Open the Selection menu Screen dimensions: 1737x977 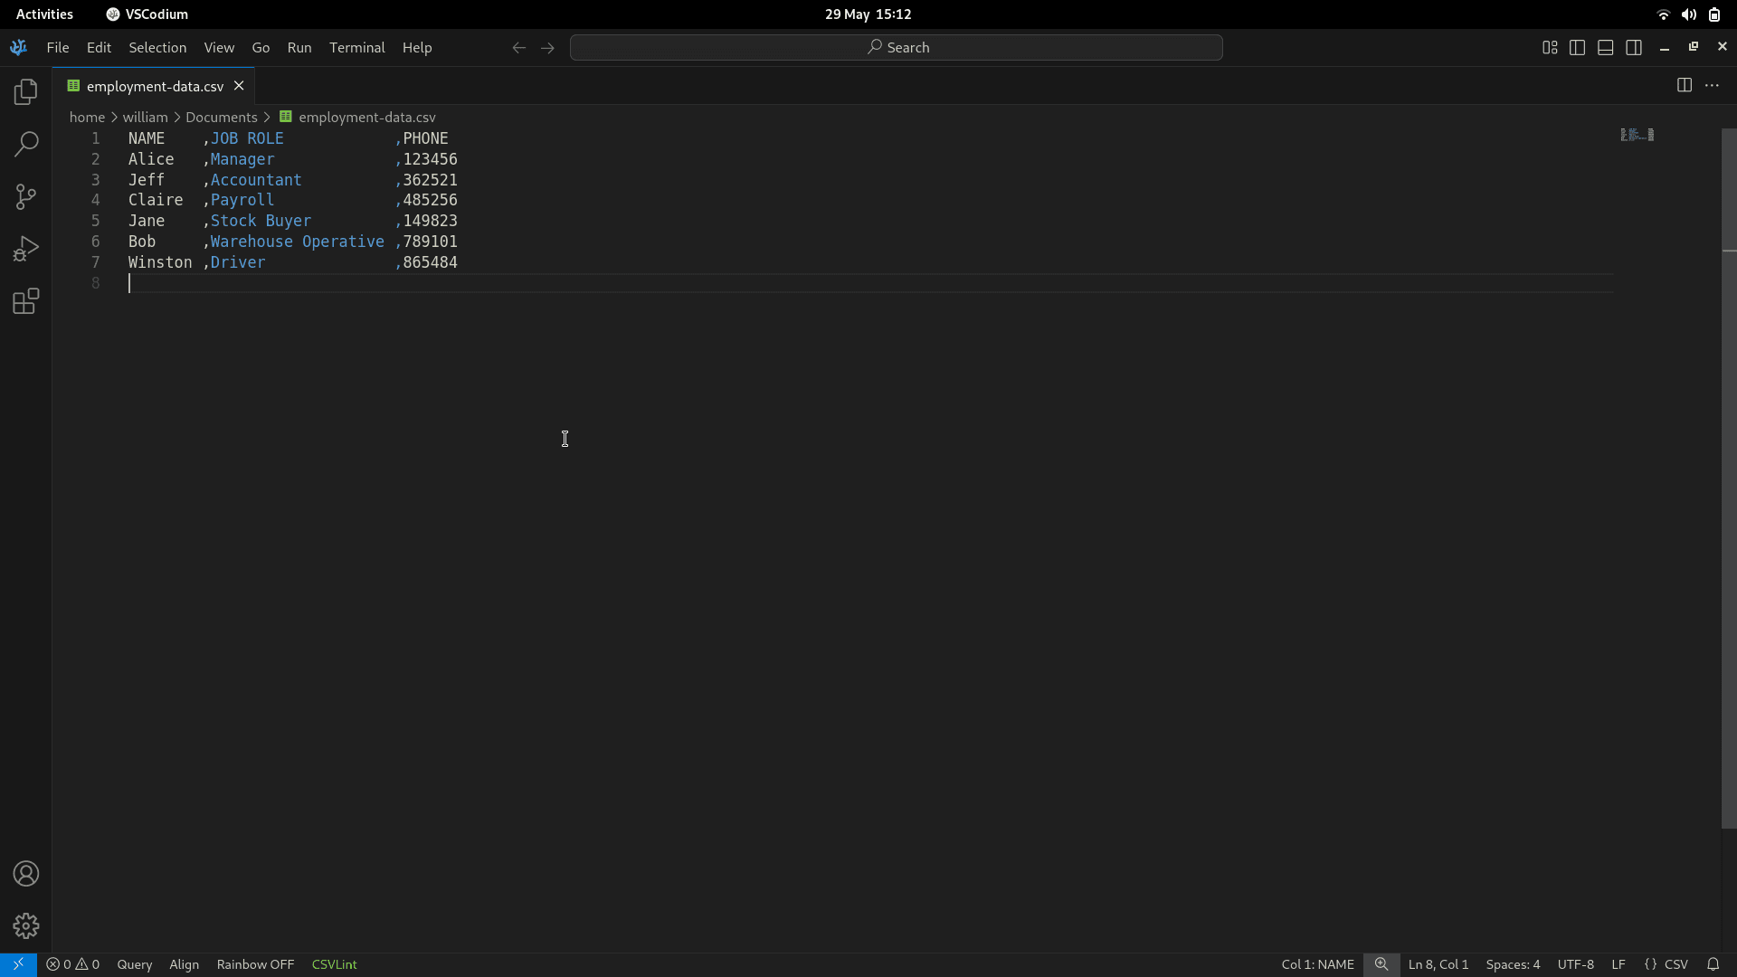[157, 47]
